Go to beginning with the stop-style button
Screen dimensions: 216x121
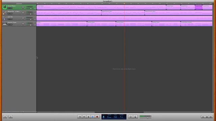88,117
